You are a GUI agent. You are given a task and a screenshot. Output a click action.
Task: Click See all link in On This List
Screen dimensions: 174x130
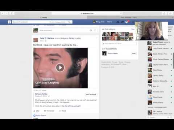tap(133, 29)
